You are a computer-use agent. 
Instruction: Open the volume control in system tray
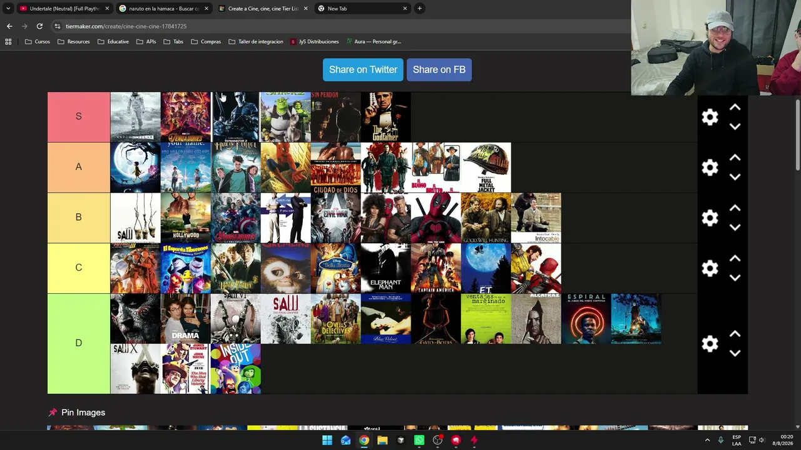tap(762, 440)
